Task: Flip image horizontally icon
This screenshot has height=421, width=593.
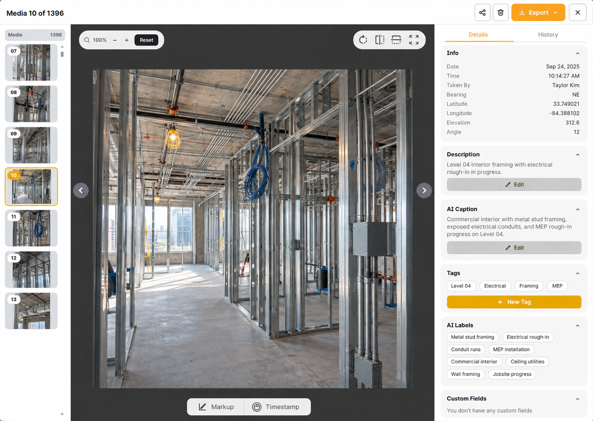Action: (x=380, y=40)
